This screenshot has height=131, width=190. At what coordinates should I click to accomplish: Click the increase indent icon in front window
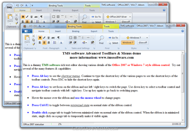tap(75, 42)
